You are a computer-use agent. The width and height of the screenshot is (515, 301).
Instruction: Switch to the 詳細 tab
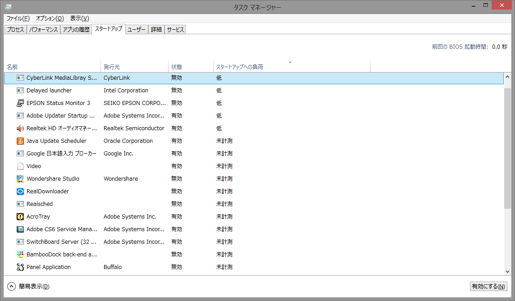tap(156, 30)
